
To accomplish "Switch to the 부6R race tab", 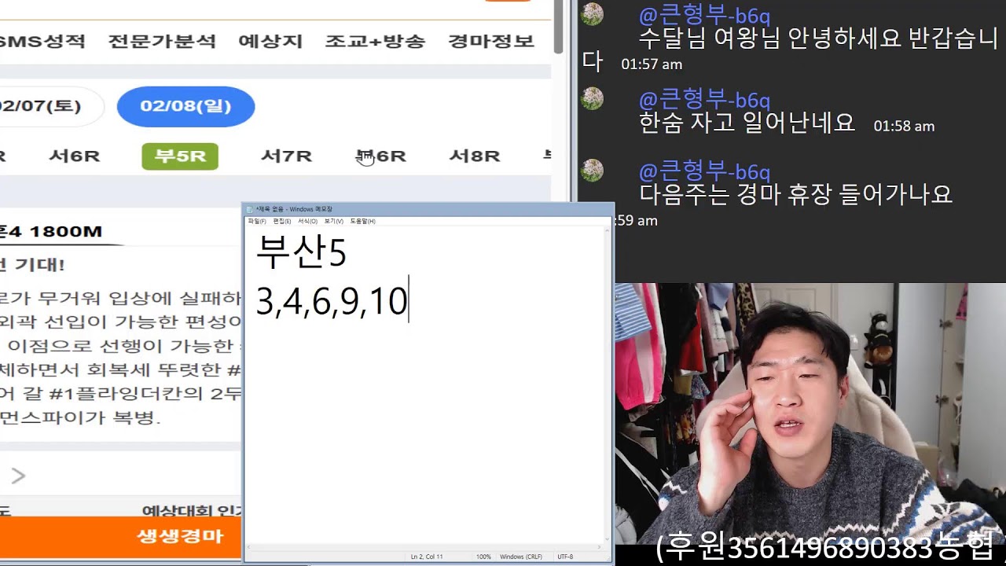I will point(381,156).
